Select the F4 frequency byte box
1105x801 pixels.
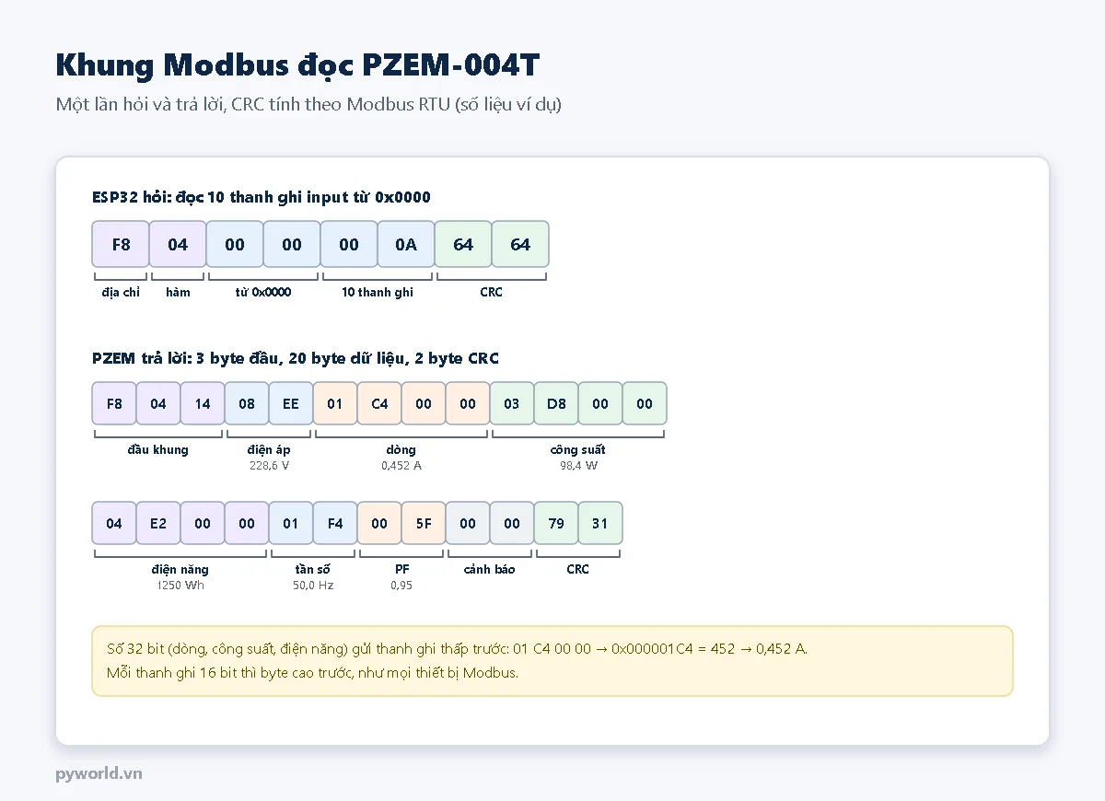[x=335, y=523]
